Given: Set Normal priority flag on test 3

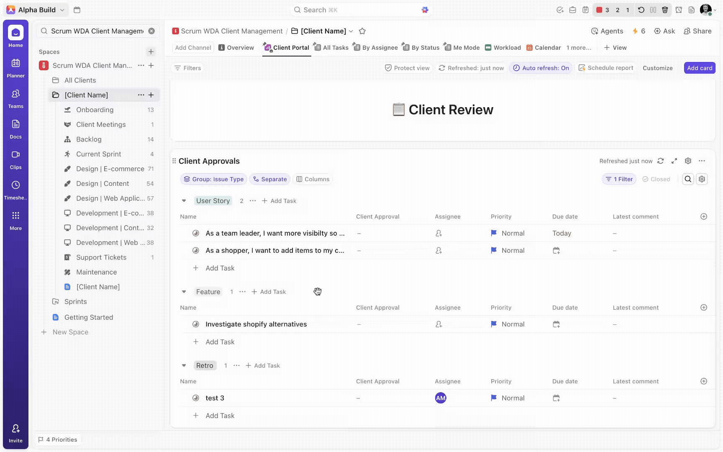Looking at the screenshot, I should click(494, 398).
